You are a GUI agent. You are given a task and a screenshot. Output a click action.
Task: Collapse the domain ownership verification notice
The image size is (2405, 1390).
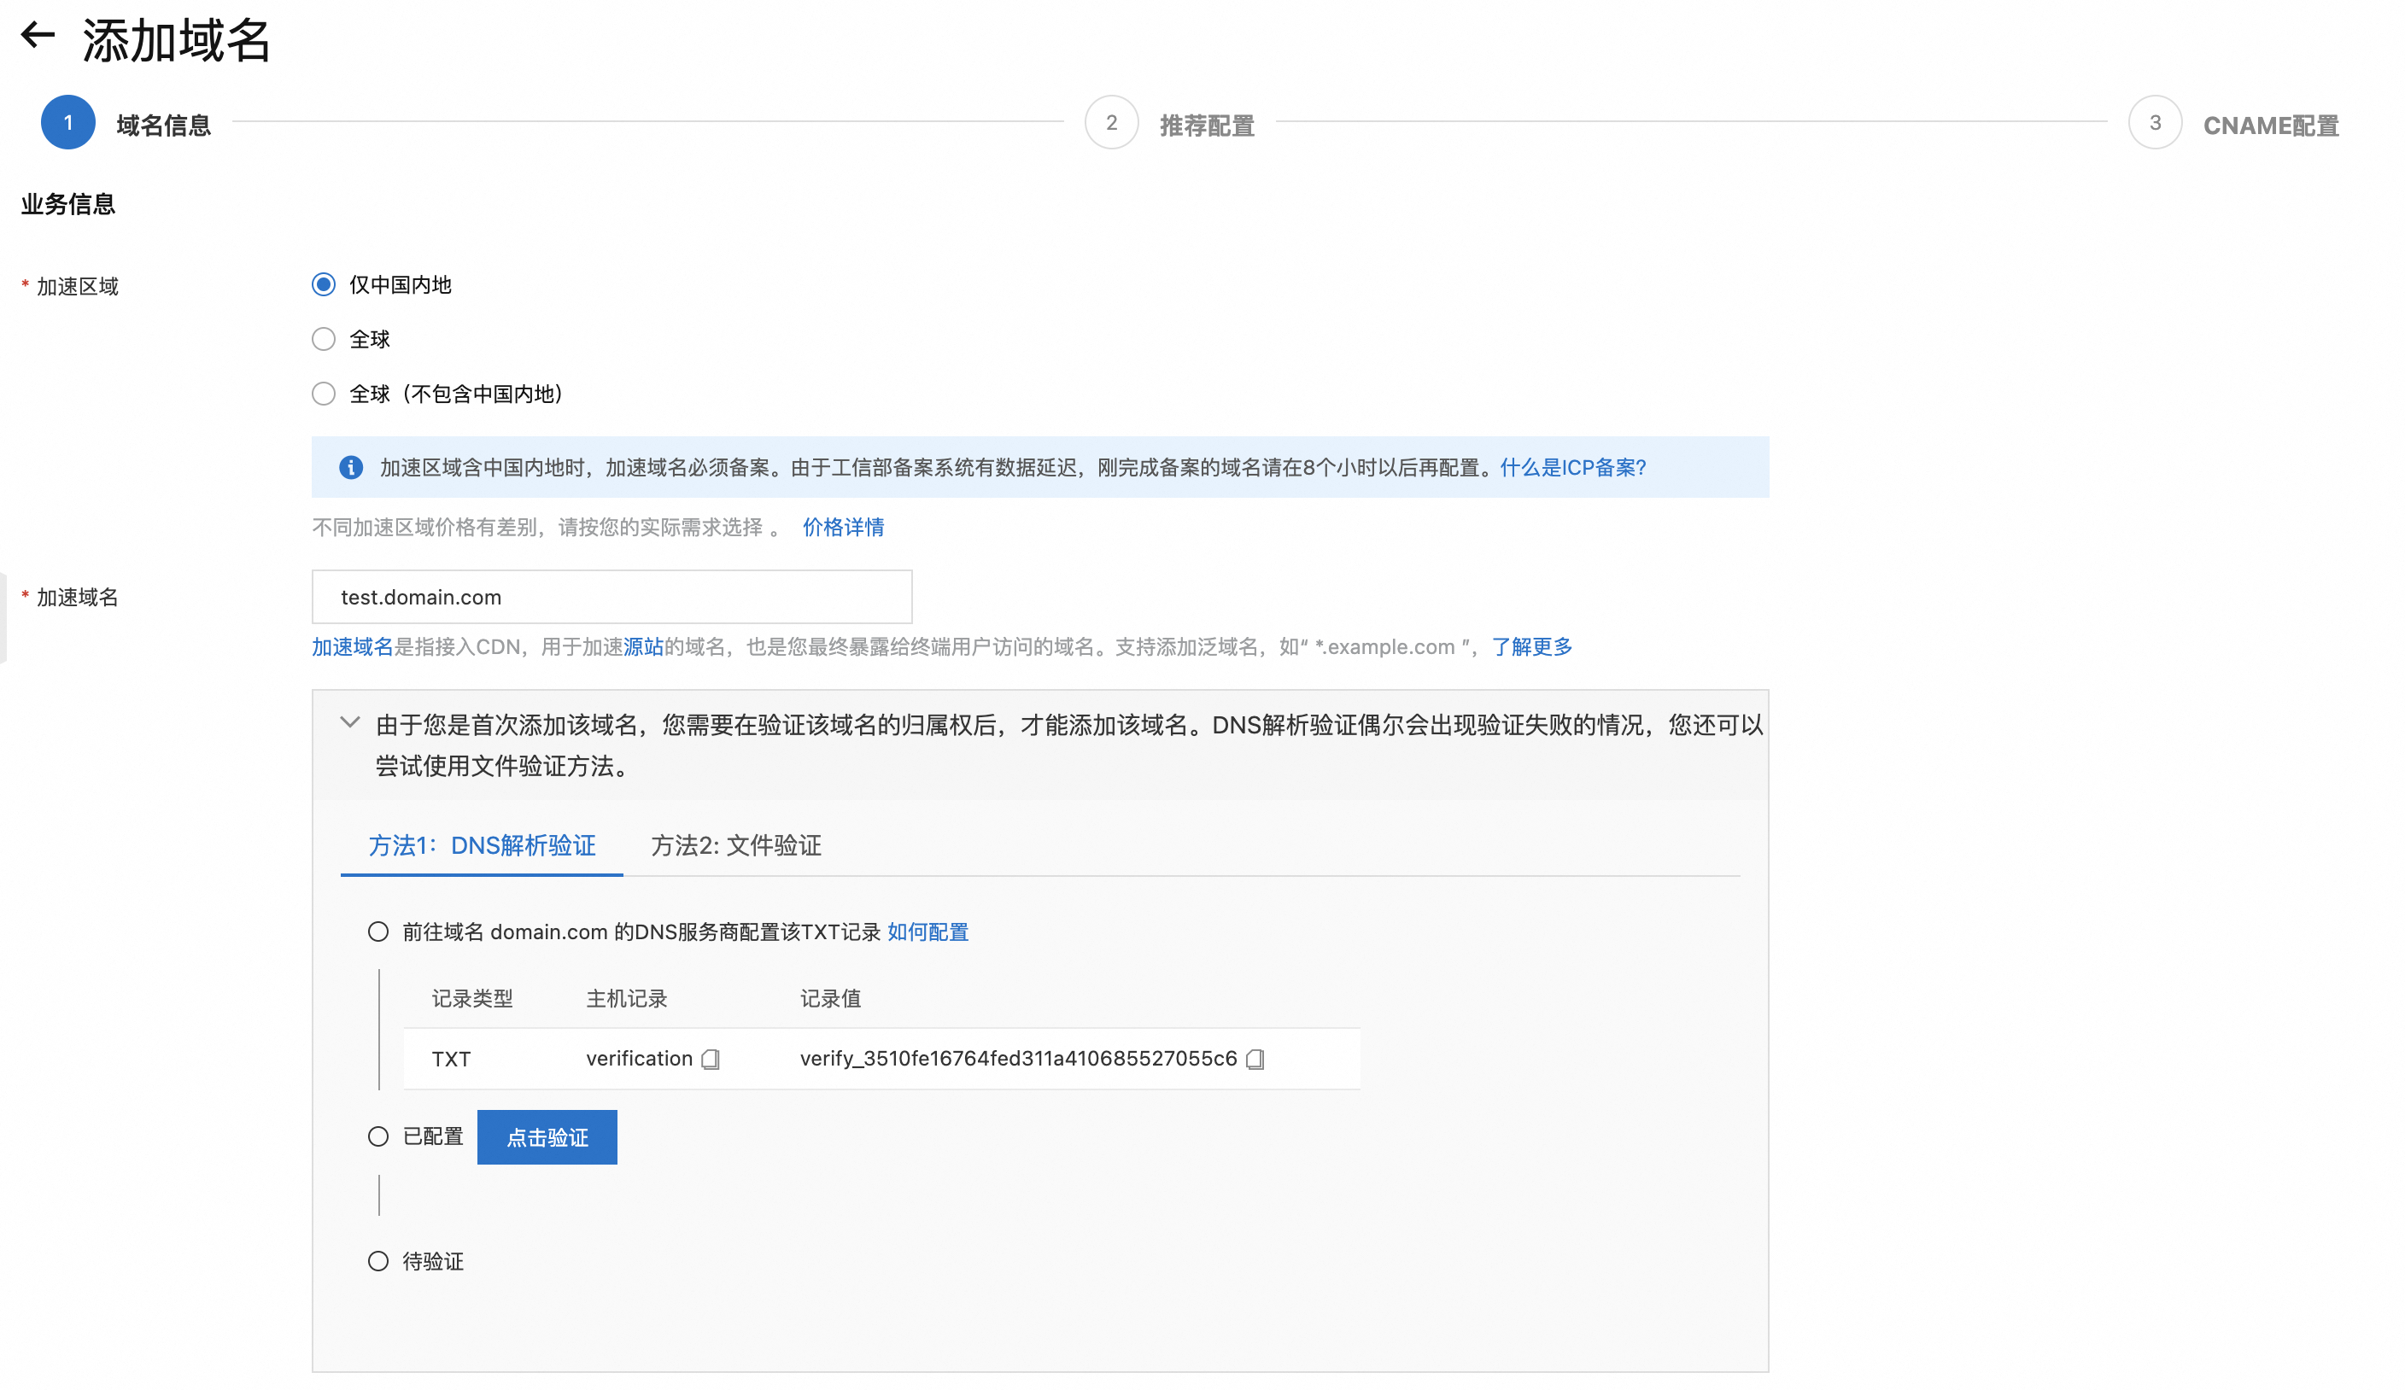(x=350, y=723)
